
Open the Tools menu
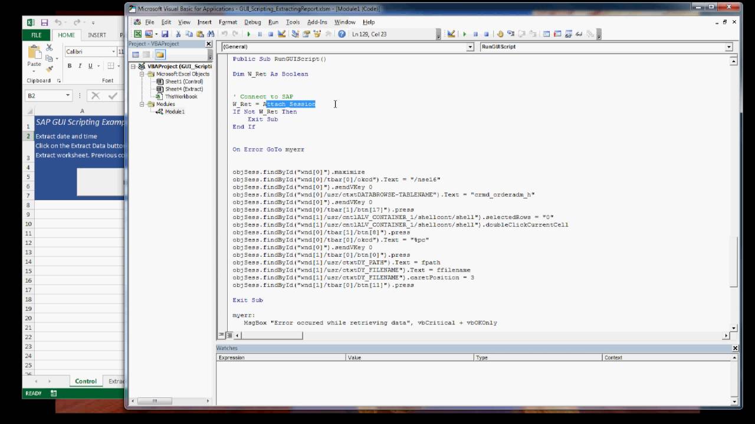[293, 22]
